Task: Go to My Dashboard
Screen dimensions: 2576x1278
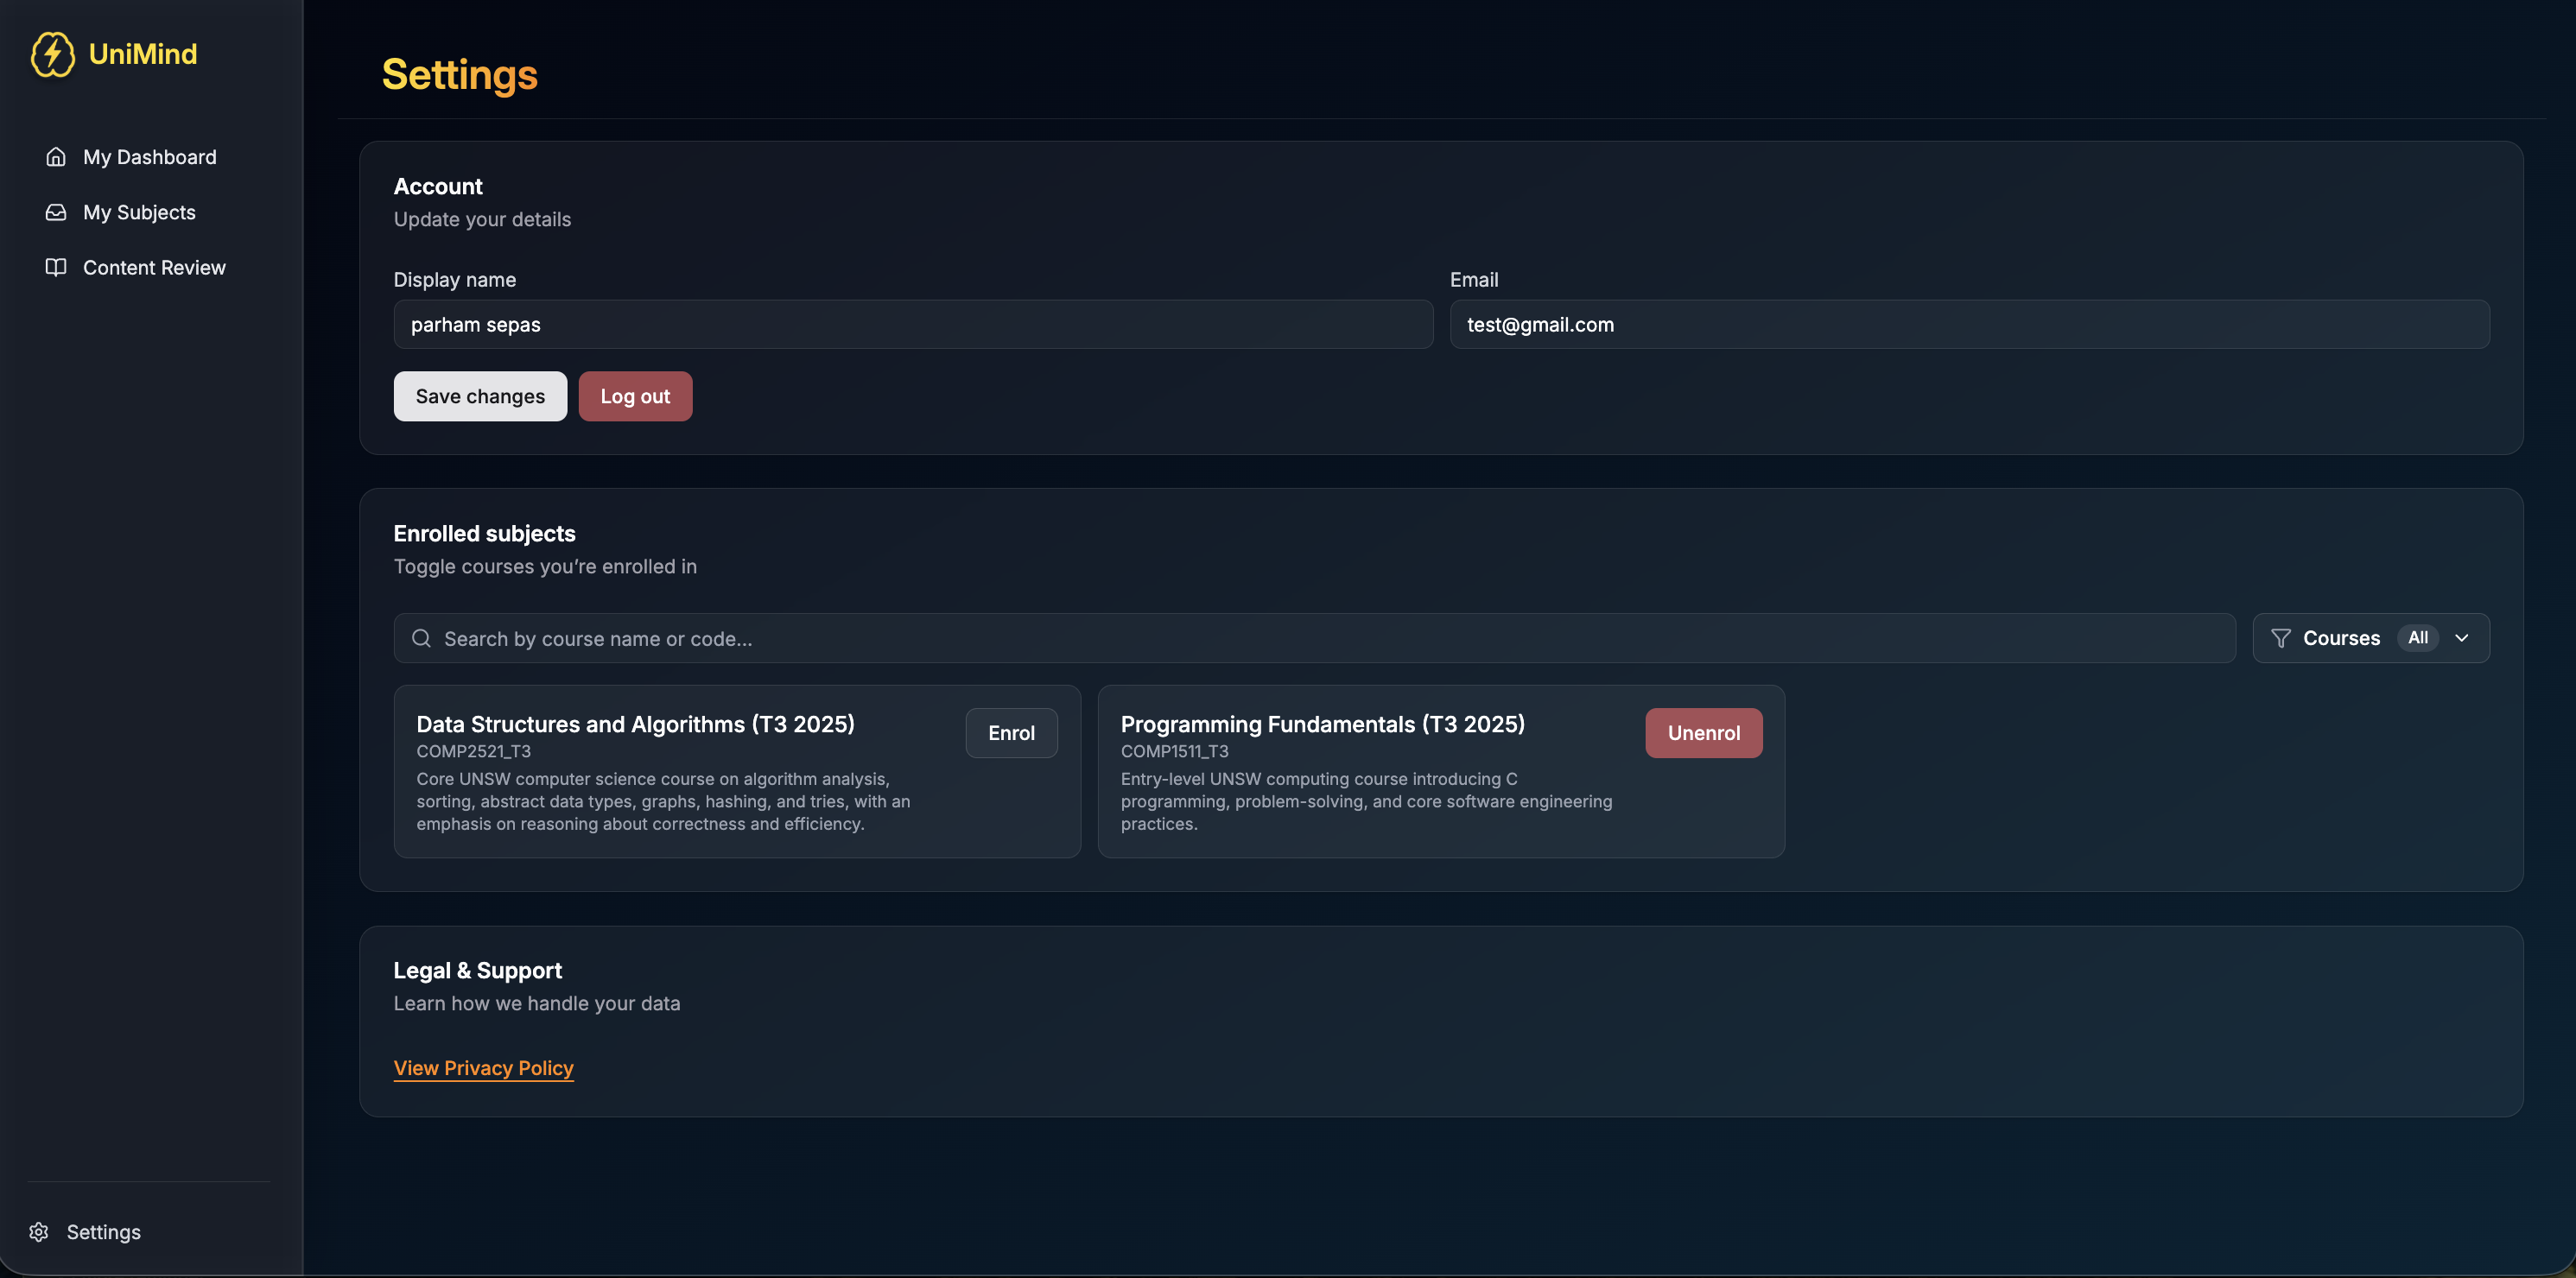Action: pyautogui.click(x=149, y=157)
